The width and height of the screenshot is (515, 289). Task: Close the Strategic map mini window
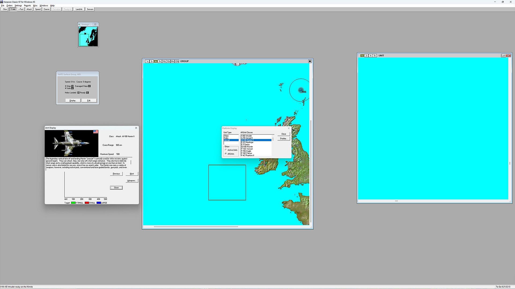click(95, 24)
